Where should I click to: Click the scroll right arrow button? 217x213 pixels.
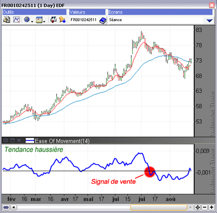190,208
